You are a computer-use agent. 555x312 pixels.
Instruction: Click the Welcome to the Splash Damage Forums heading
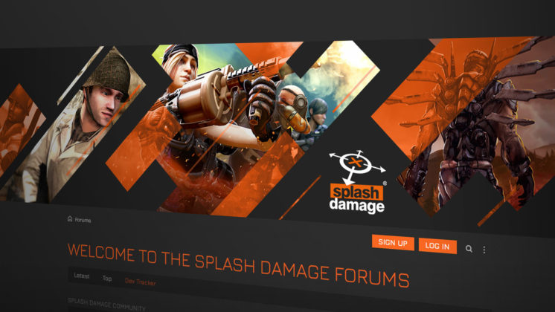[238, 264]
